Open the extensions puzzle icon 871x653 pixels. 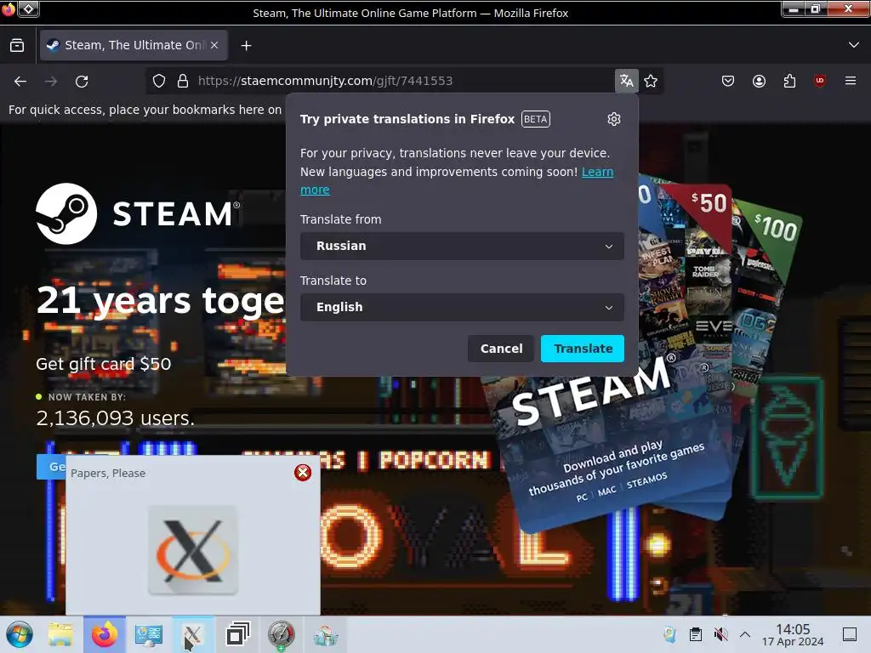[x=789, y=81]
